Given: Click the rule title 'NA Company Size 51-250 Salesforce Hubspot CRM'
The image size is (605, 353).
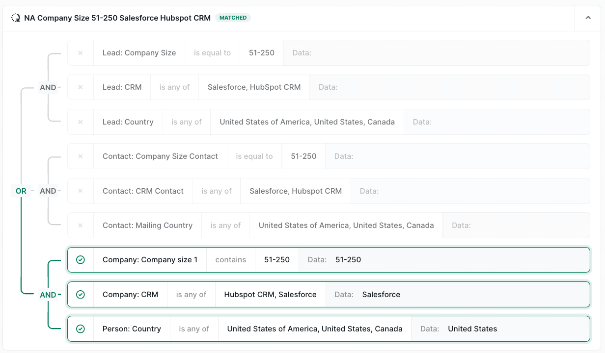Looking at the screenshot, I should [x=117, y=18].
